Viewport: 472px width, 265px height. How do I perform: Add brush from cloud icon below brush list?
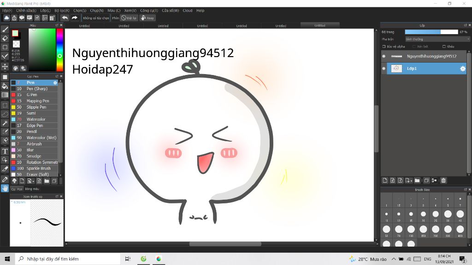pos(14,181)
